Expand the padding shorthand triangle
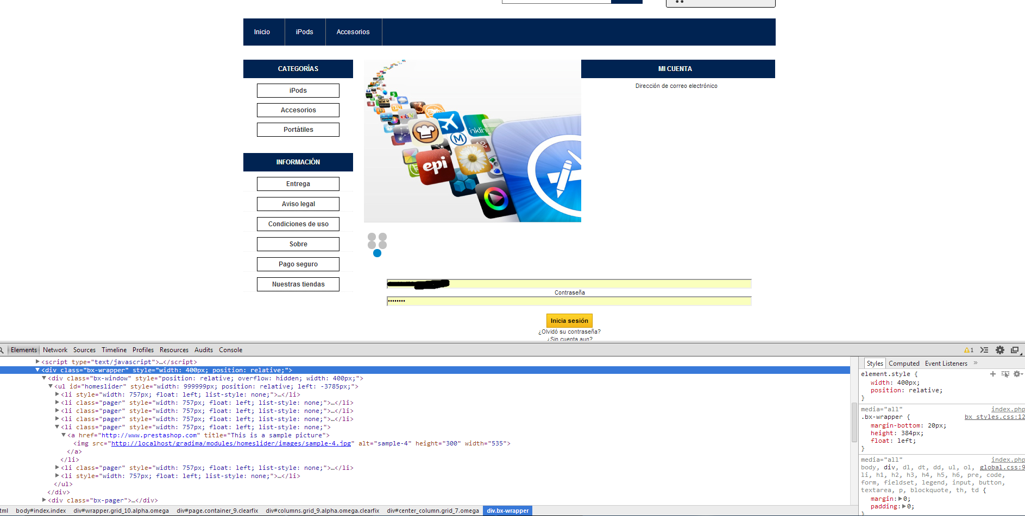 [x=904, y=506]
